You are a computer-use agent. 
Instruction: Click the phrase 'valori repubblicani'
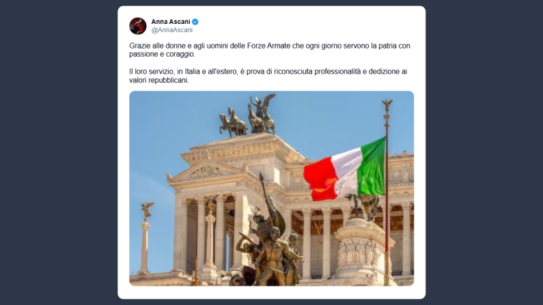coord(159,81)
